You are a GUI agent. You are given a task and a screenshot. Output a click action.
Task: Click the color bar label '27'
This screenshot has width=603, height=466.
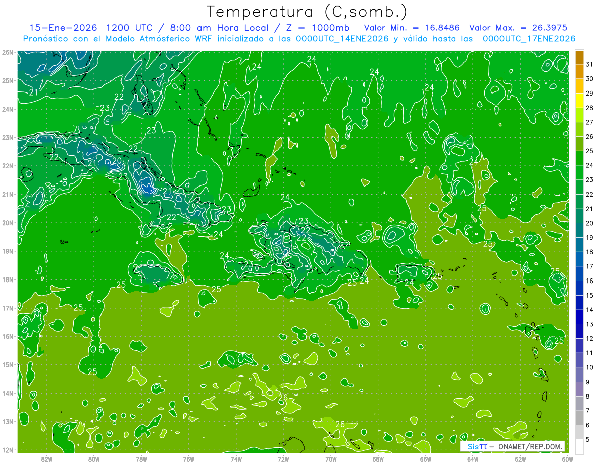coord(589,122)
